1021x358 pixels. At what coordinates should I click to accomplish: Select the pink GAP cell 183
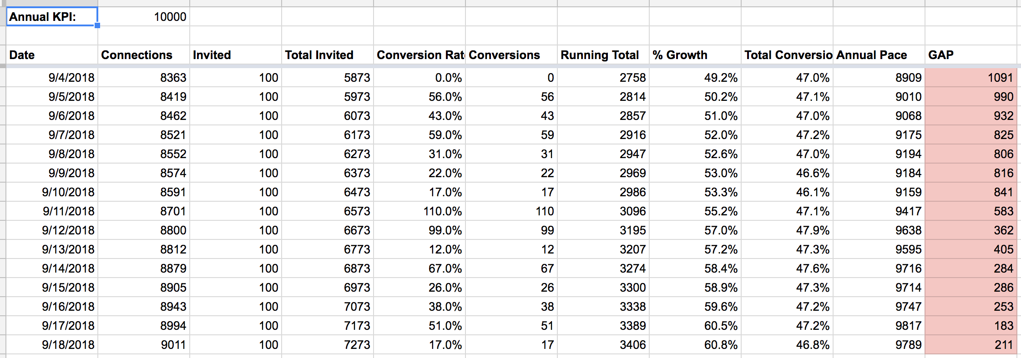(x=971, y=326)
